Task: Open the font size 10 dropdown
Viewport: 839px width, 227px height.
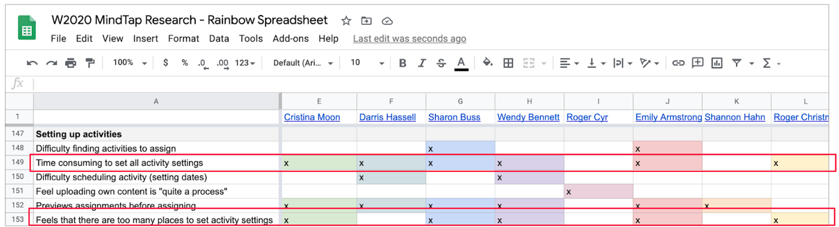Action: [367, 63]
